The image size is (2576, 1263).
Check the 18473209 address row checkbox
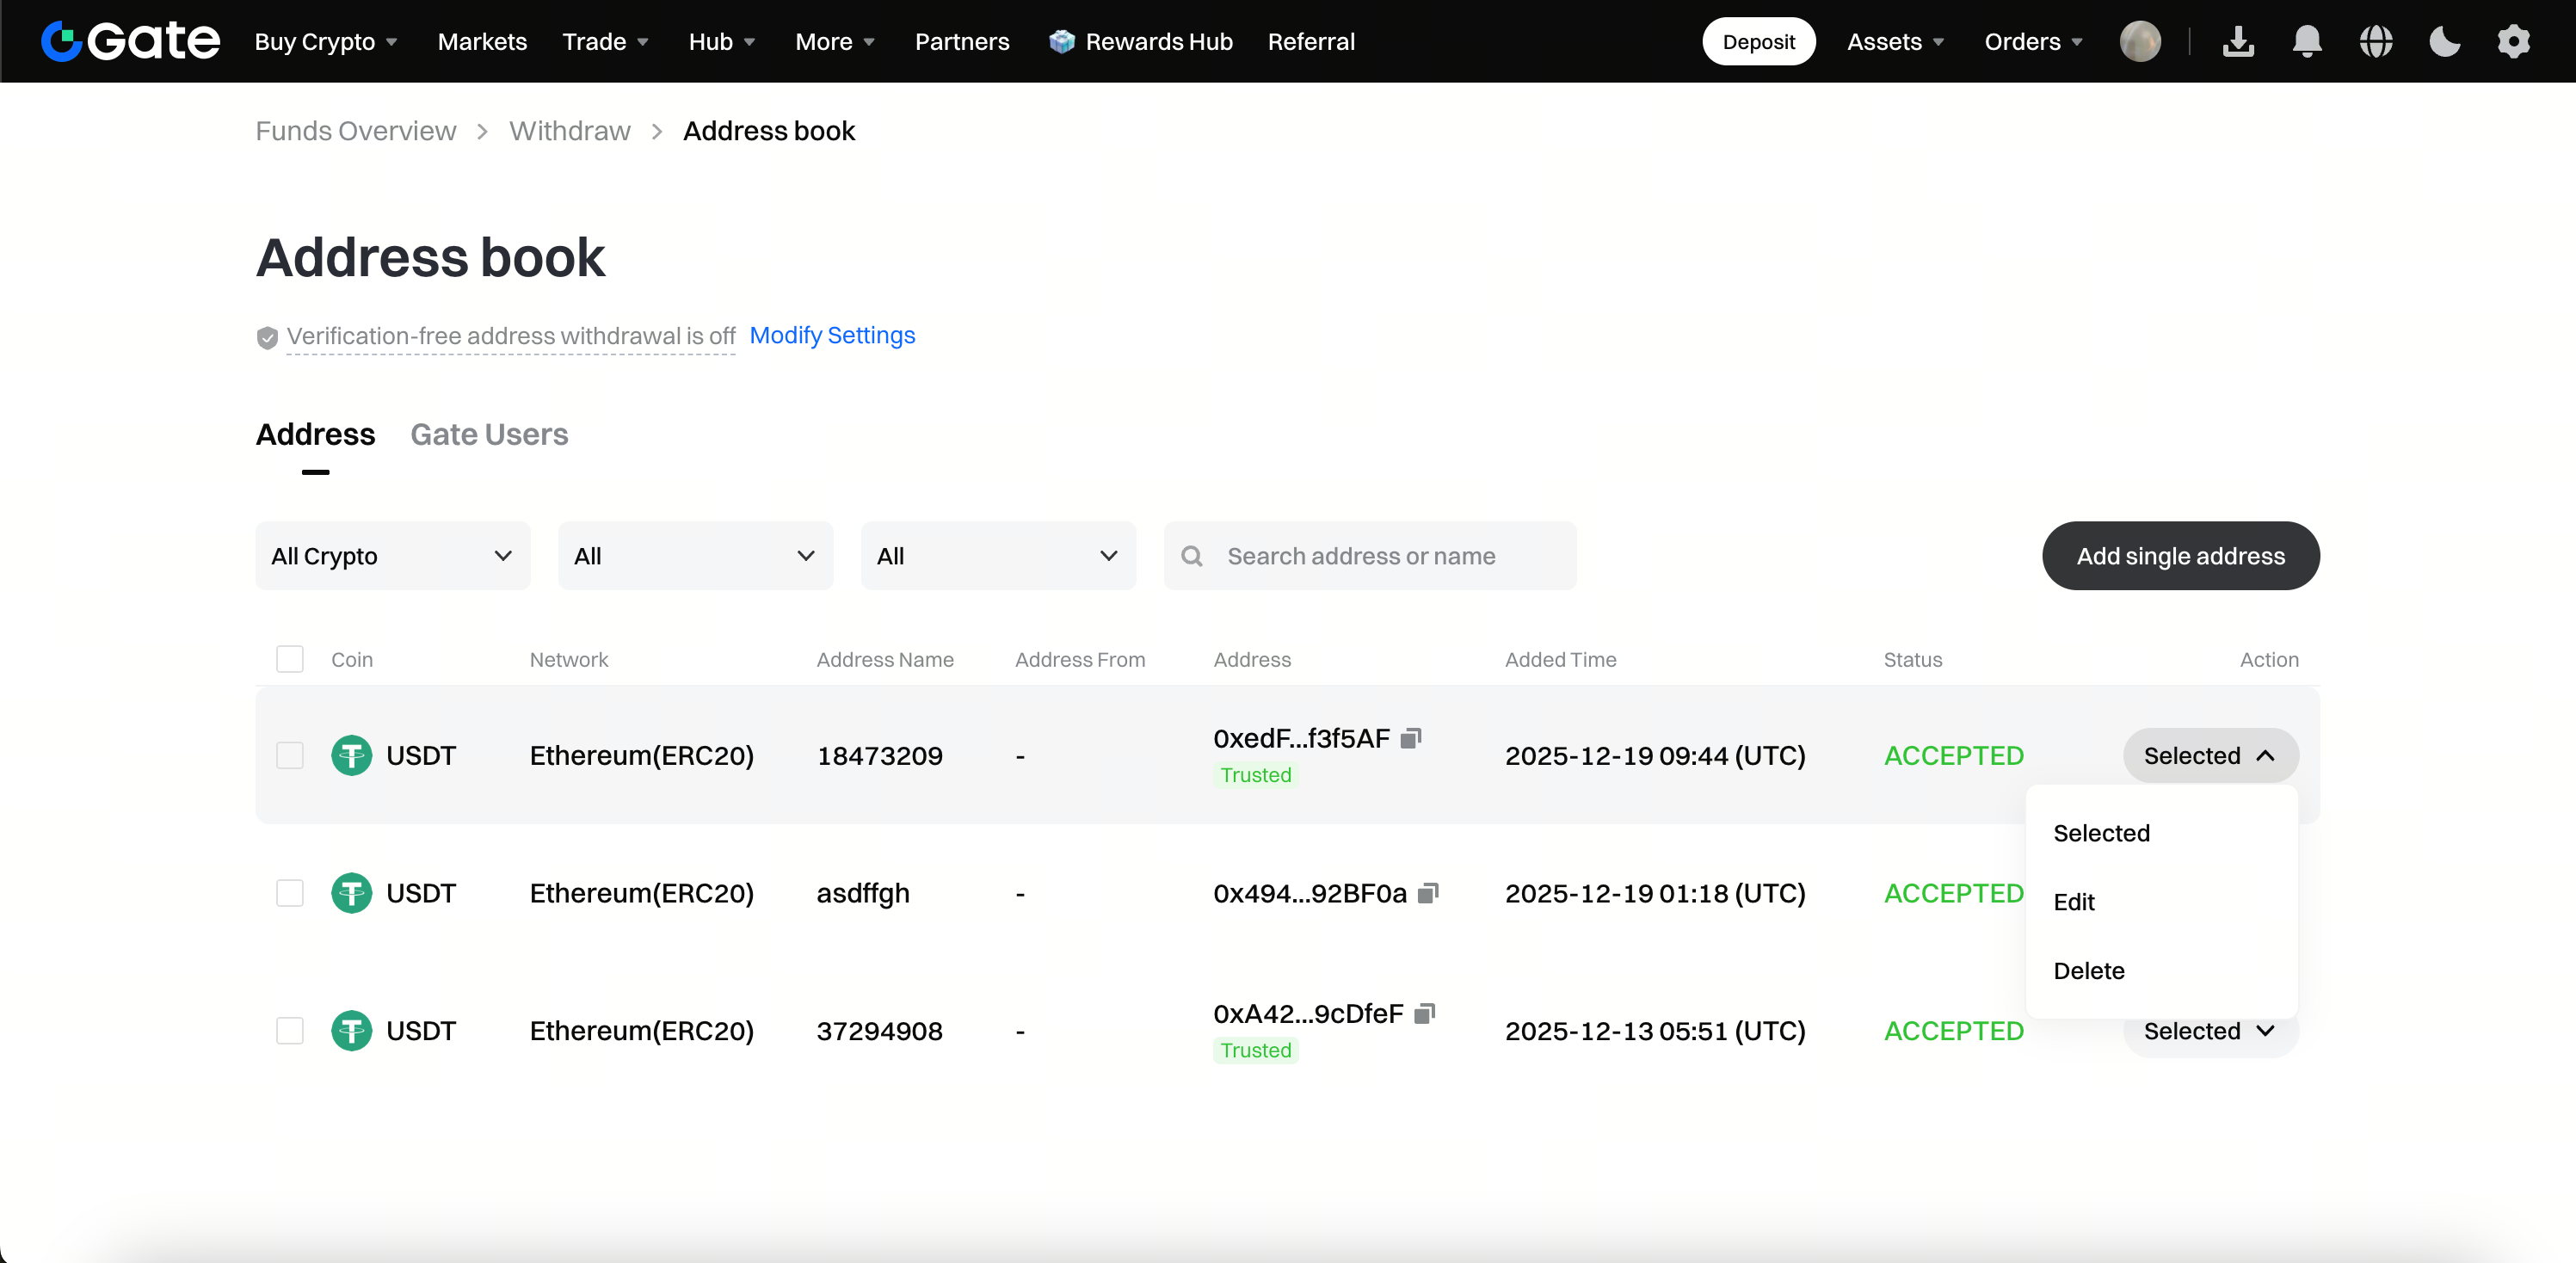click(x=290, y=755)
